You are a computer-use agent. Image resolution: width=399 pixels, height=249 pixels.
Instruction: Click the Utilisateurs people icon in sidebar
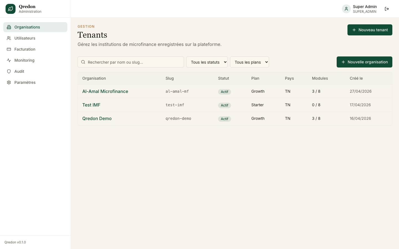point(9,38)
